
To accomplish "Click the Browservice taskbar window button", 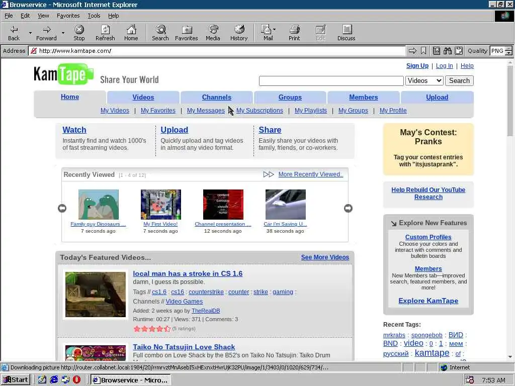I will [x=131, y=380].
